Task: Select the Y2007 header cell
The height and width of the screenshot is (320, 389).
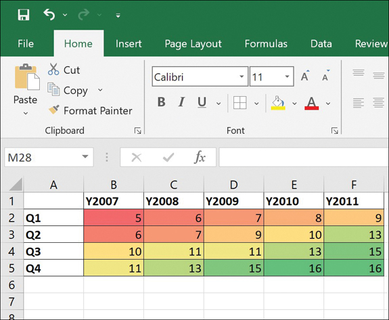Action: tap(114, 201)
